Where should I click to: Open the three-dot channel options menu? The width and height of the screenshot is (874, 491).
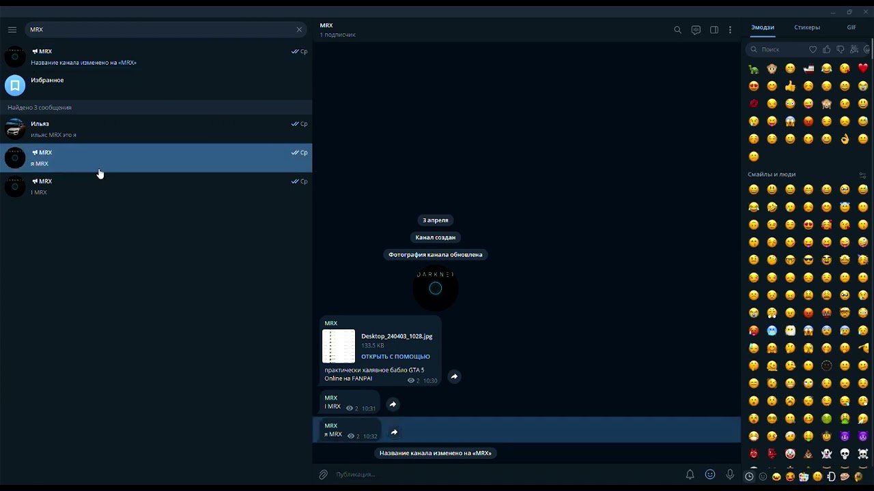tap(730, 30)
